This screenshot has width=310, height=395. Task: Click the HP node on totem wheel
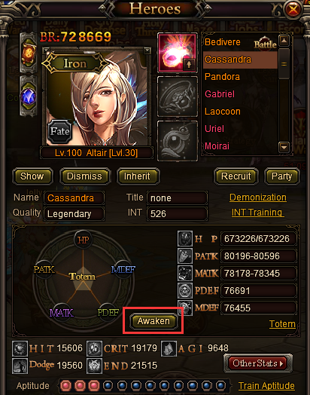click(83, 240)
